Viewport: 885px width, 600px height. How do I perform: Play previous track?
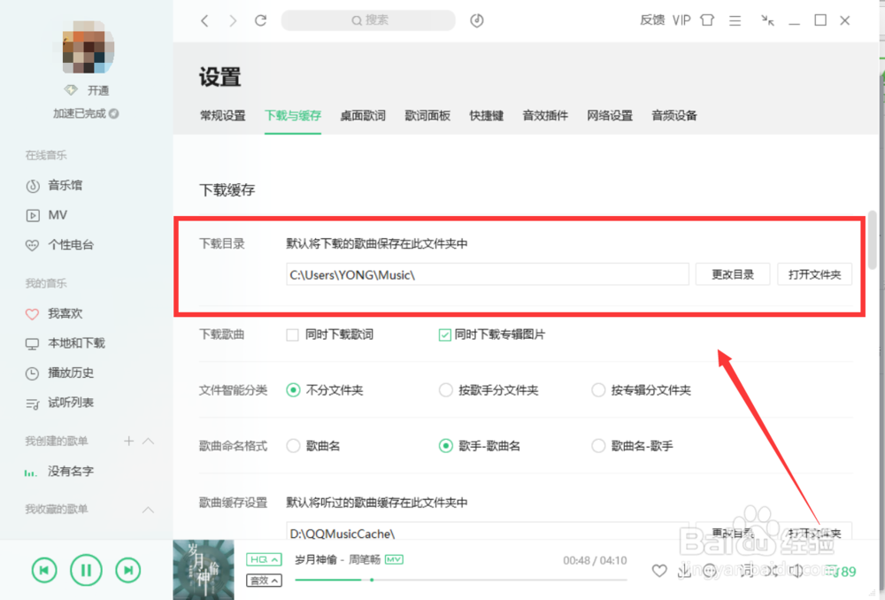coord(44,570)
